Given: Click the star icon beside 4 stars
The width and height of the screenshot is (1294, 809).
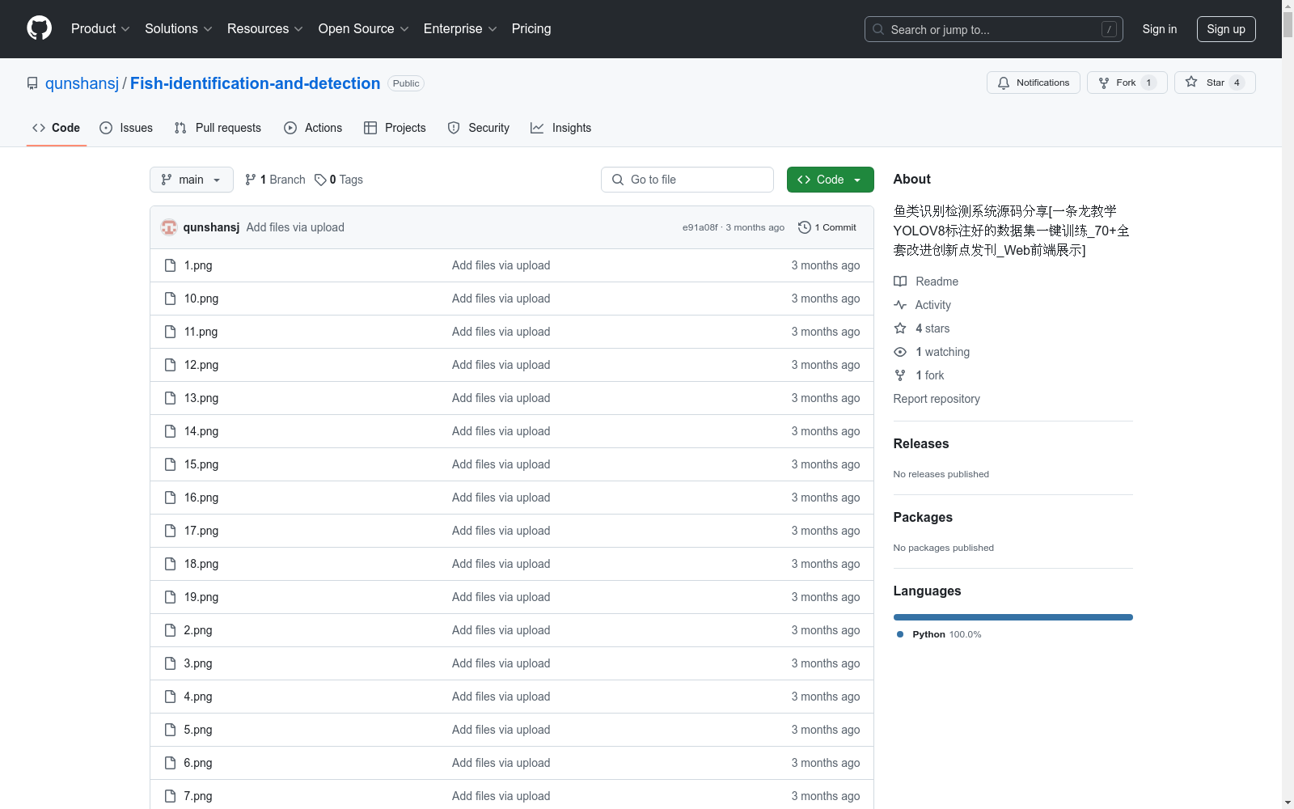Looking at the screenshot, I should pos(900,328).
